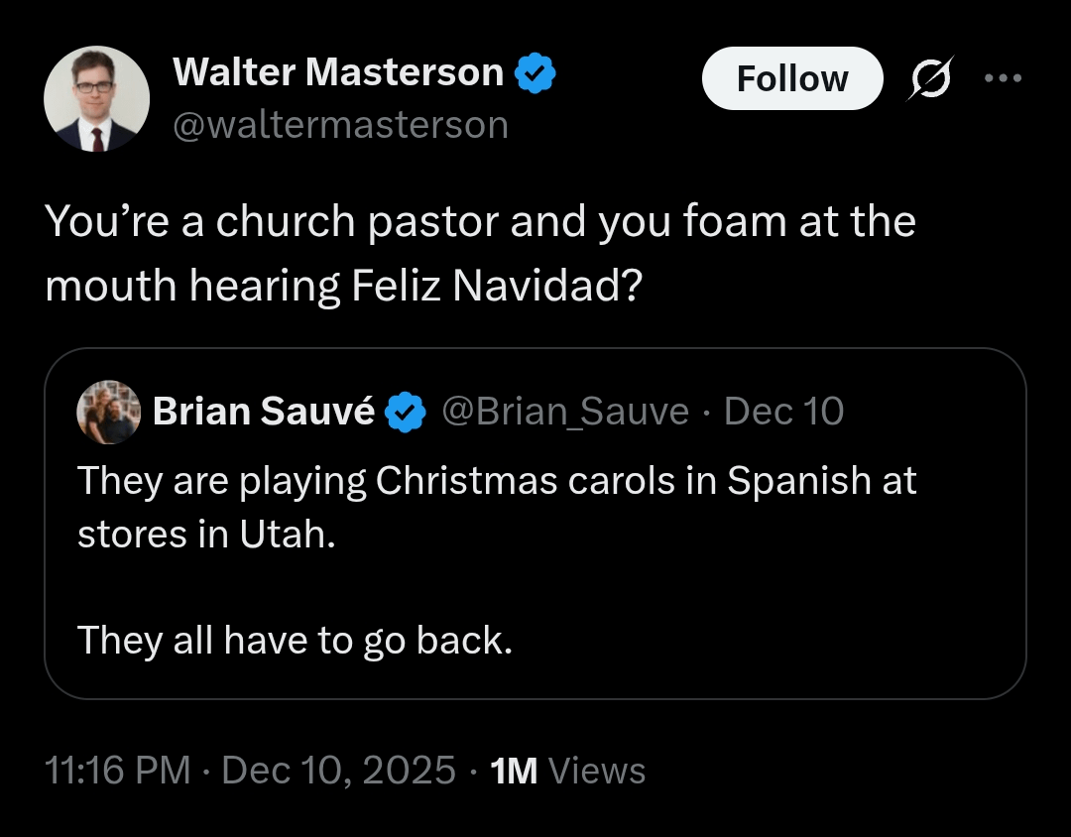Click Brian Sauvé's small profile avatar
This screenshot has height=837, width=1071.
click(x=108, y=412)
